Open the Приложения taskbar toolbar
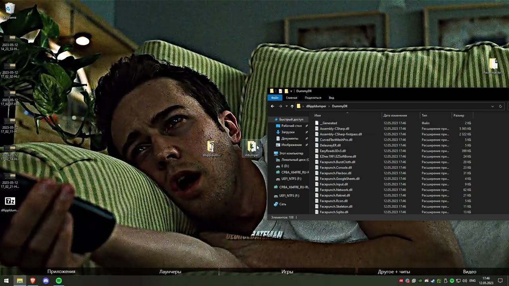Image resolution: width=509 pixels, height=286 pixels. 61,272
